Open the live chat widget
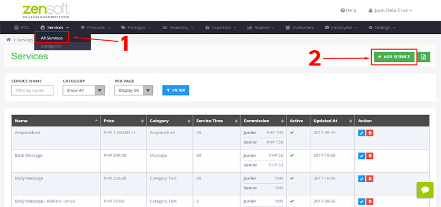The image size is (441, 207). (x=425, y=190)
